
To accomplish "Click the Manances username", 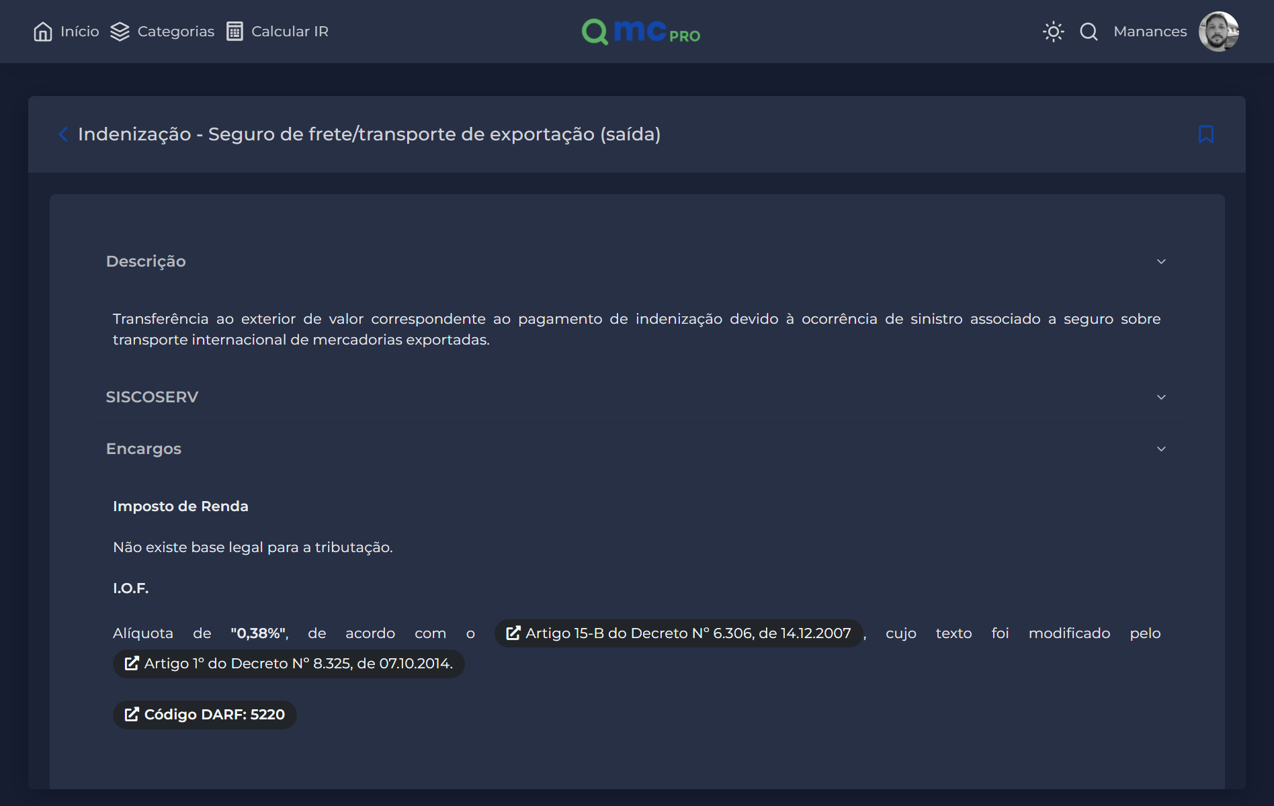I will [1150, 32].
